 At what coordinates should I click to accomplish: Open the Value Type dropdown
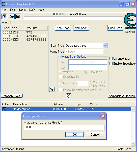coord(105,52)
